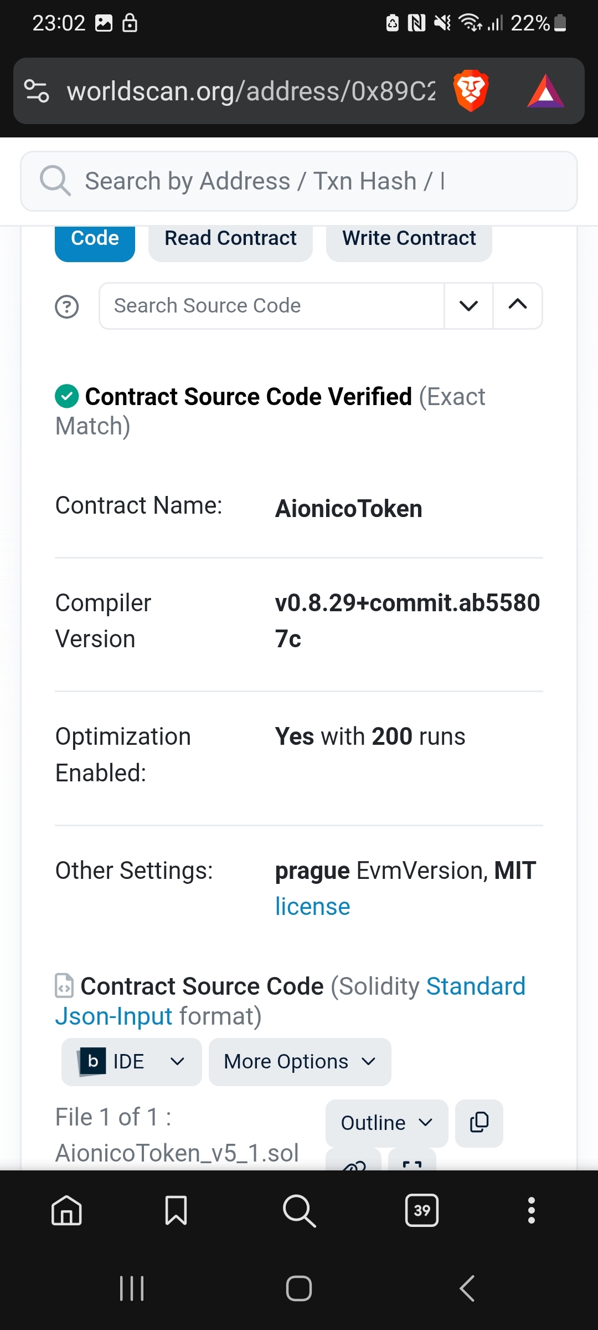Tap the Brave Rewards triangle icon
The width and height of the screenshot is (598, 1330).
545,91
